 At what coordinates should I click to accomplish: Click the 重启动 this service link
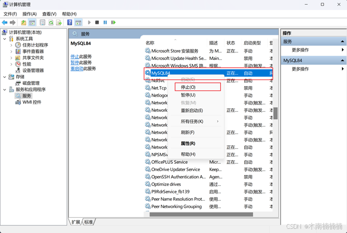[x=77, y=68]
